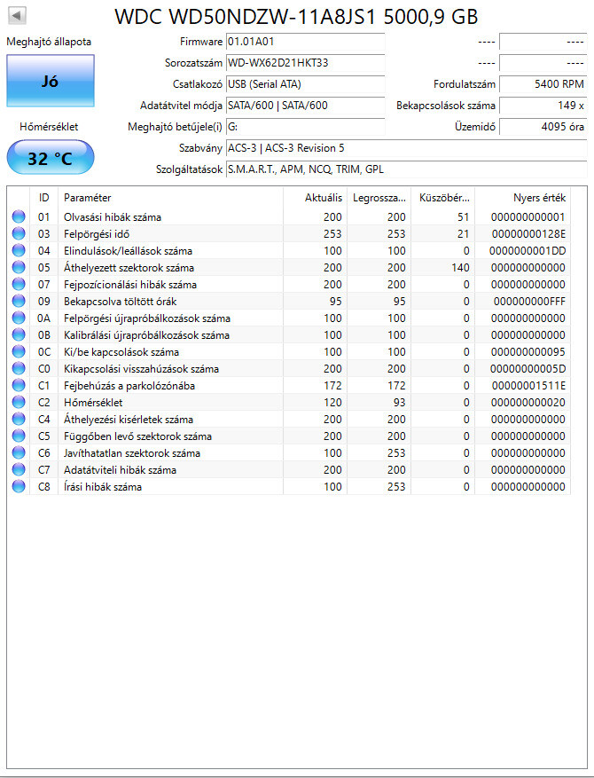Click the status orb for Fejbehúzás a parkolózónába
The height and width of the screenshot is (778, 594).
pyautogui.click(x=19, y=386)
